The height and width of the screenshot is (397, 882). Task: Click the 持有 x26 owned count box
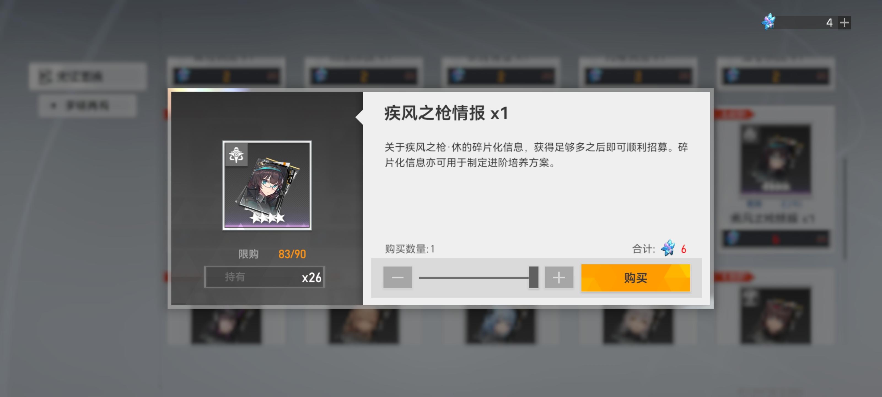click(264, 277)
